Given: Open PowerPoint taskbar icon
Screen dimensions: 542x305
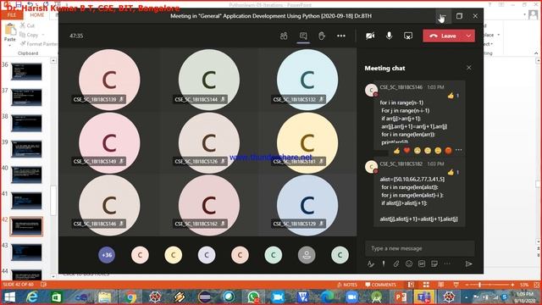Looking at the screenshot, I should click(401, 297).
